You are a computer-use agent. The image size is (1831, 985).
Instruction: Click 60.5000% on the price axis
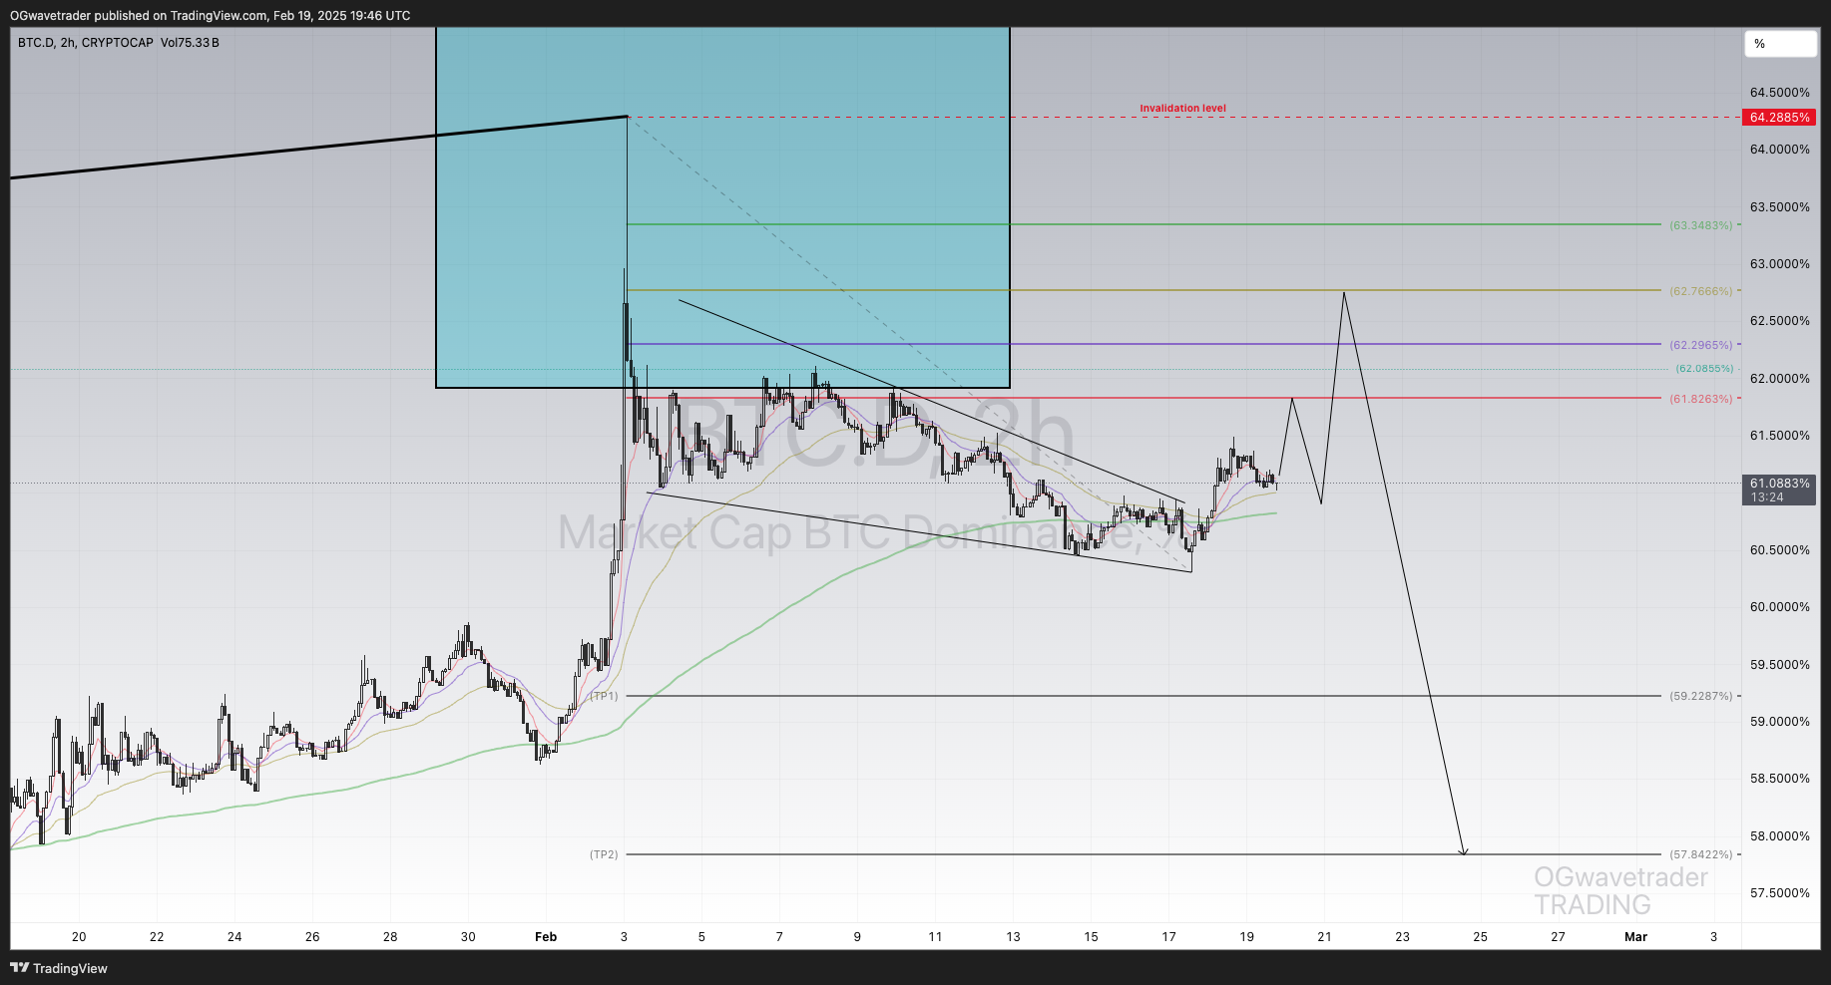pyautogui.click(x=1779, y=550)
